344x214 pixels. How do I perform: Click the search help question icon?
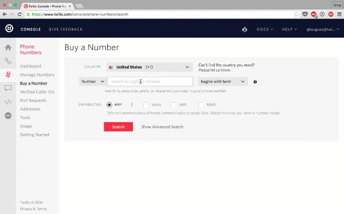pos(255,82)
